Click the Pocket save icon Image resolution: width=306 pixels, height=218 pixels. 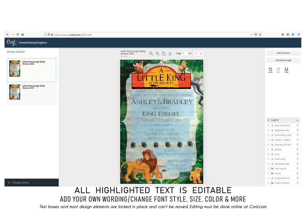coord(256,35)
